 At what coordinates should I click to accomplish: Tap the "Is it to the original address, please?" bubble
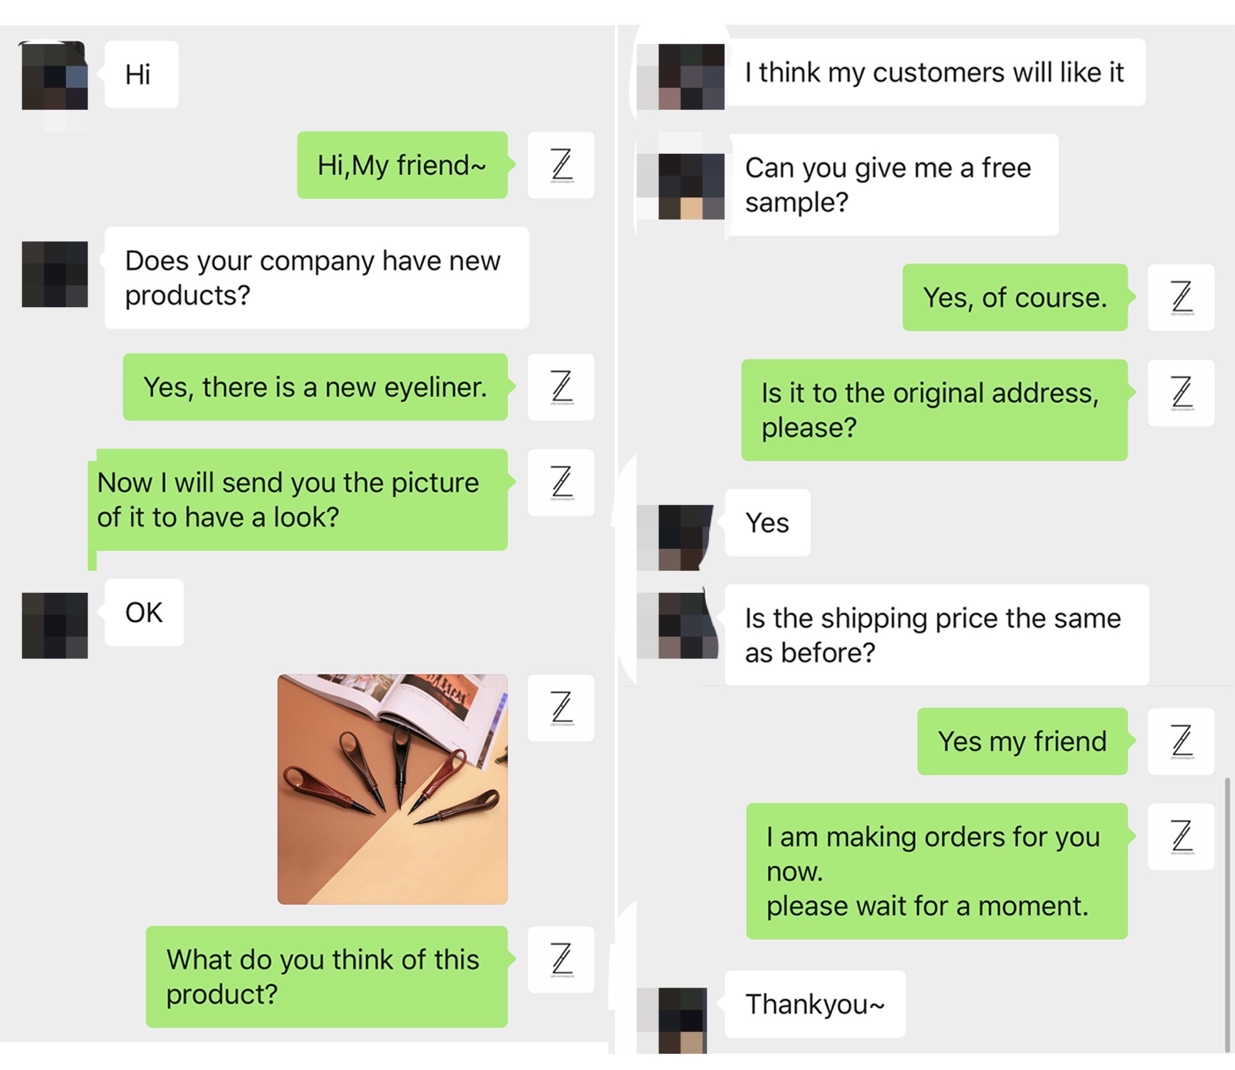pyautogui.click(x=934, y=410)
